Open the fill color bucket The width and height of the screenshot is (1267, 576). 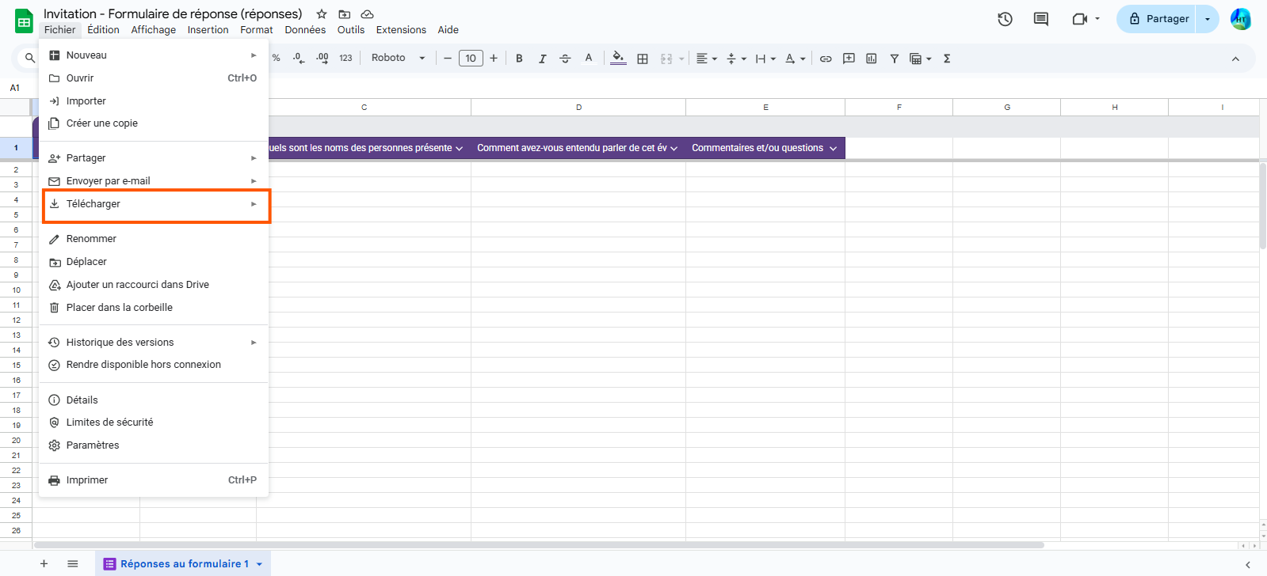(x=618, y=58)
